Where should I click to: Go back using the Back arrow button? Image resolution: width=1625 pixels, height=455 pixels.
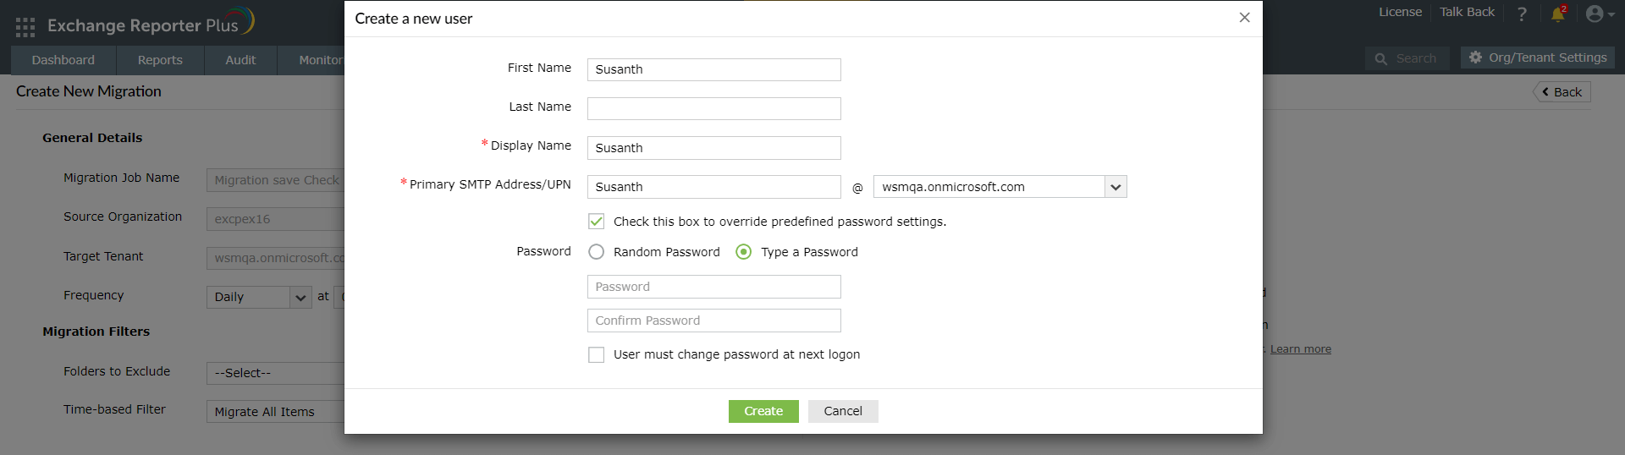click(1562, 92)
